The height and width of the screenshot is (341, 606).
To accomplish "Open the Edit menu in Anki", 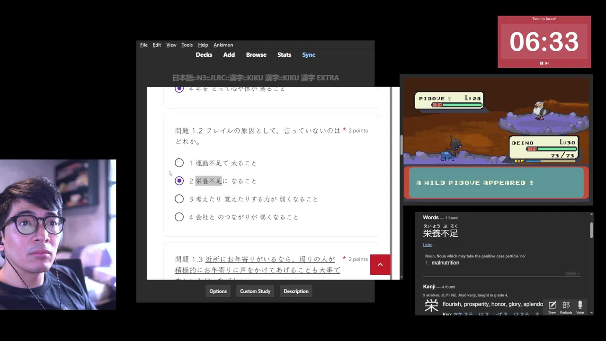I will click(x=157, y=45).
